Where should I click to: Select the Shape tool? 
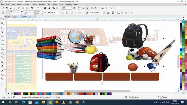pyautogui.click(x=2, y=23)
